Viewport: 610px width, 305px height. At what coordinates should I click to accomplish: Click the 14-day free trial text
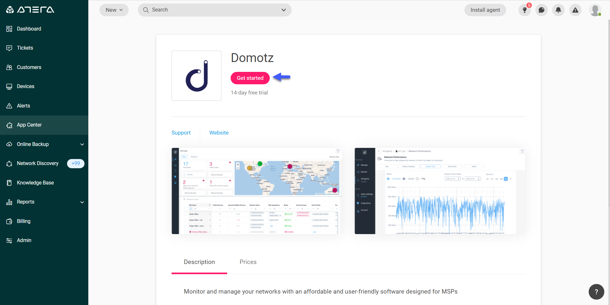(x=249, y=93)
